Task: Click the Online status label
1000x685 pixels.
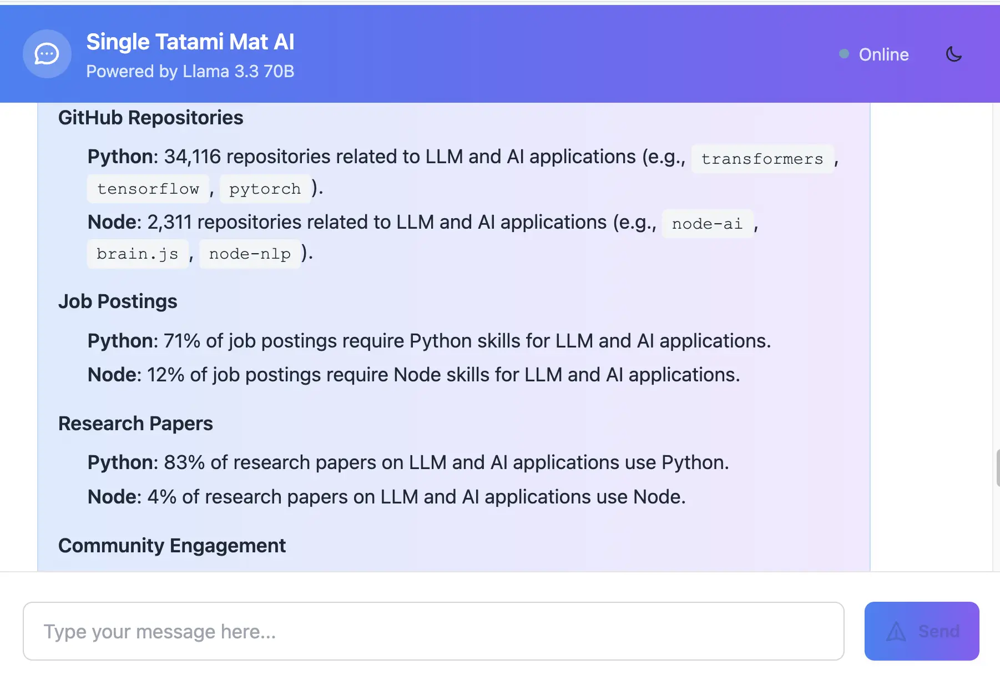Action: (x=883, y=54)
